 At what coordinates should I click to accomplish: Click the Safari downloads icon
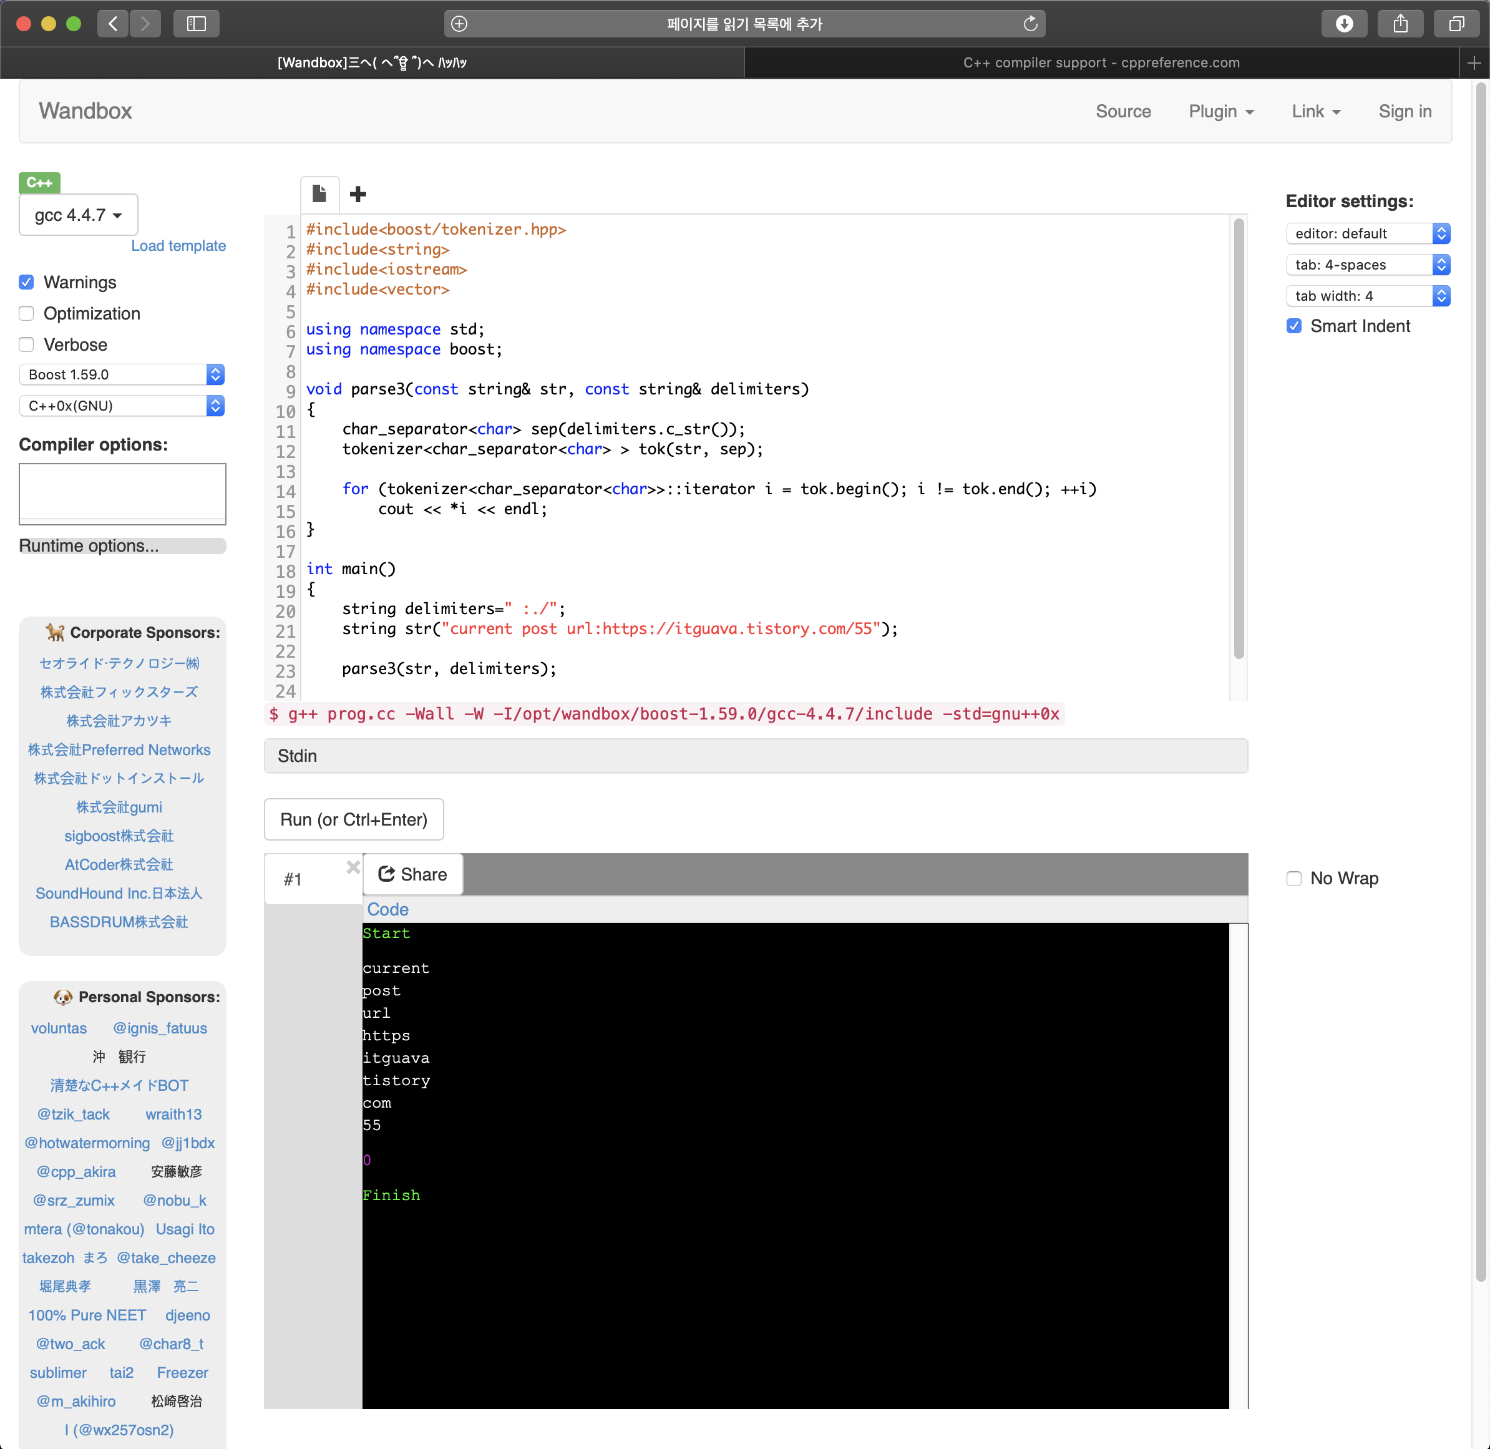[1344, 24]
